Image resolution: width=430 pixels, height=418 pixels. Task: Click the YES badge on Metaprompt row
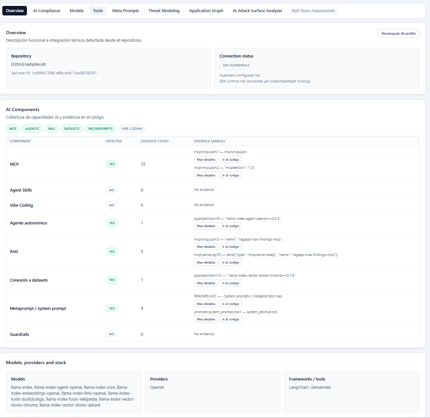coord(111,308)
